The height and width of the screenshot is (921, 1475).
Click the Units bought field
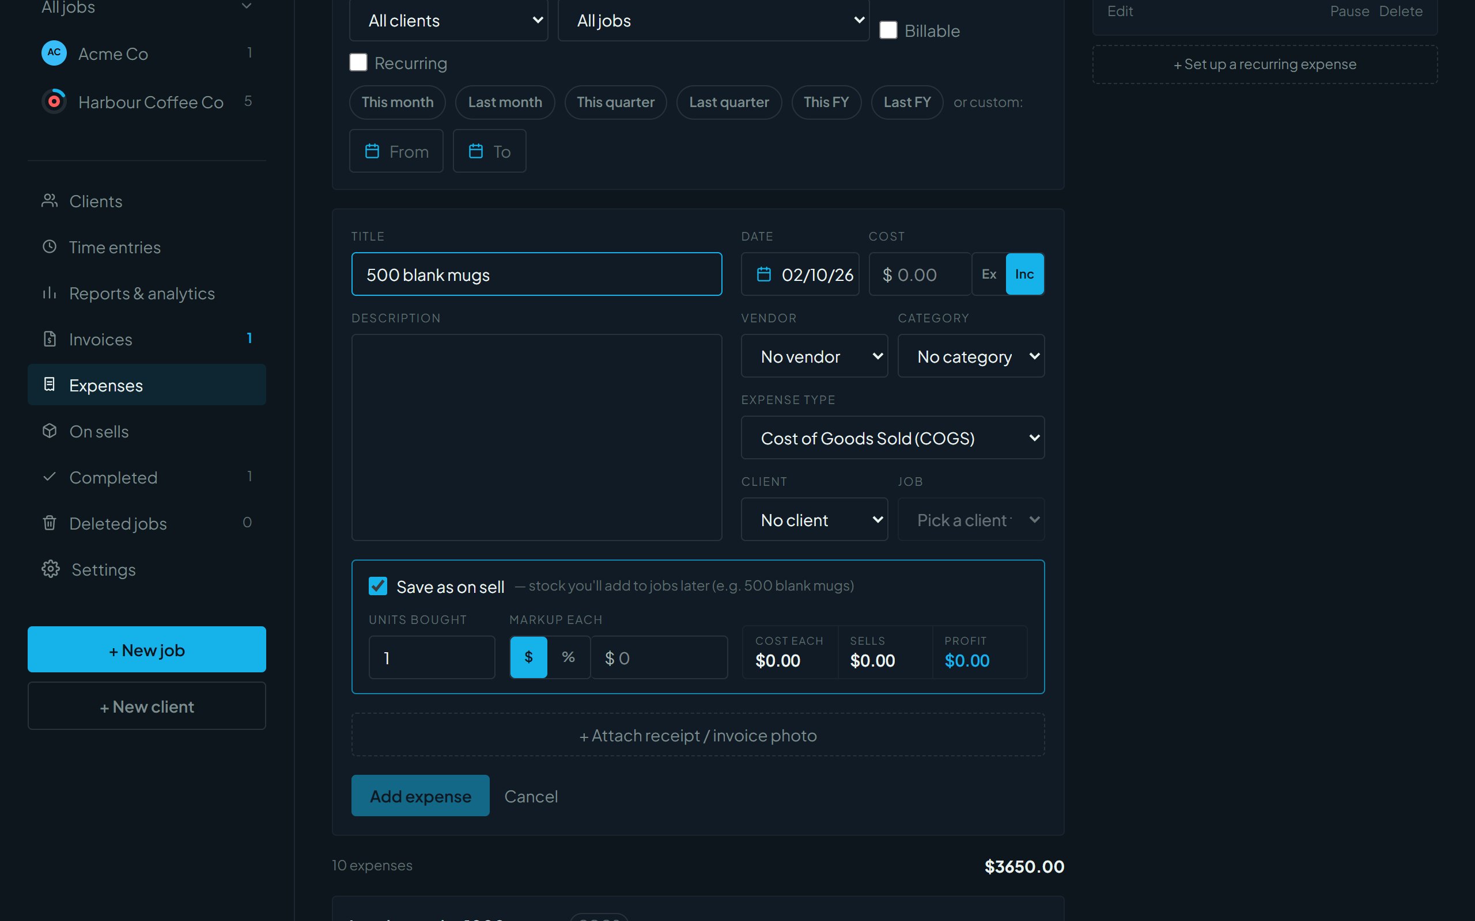click(432, 657)
